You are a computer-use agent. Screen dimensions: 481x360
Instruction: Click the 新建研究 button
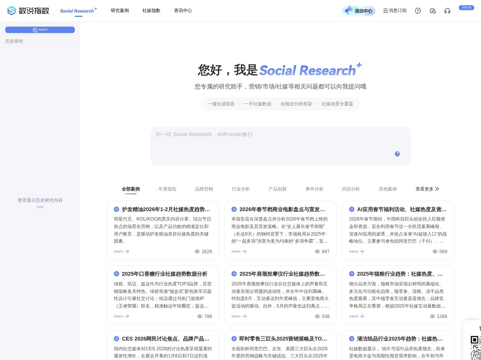40,30
